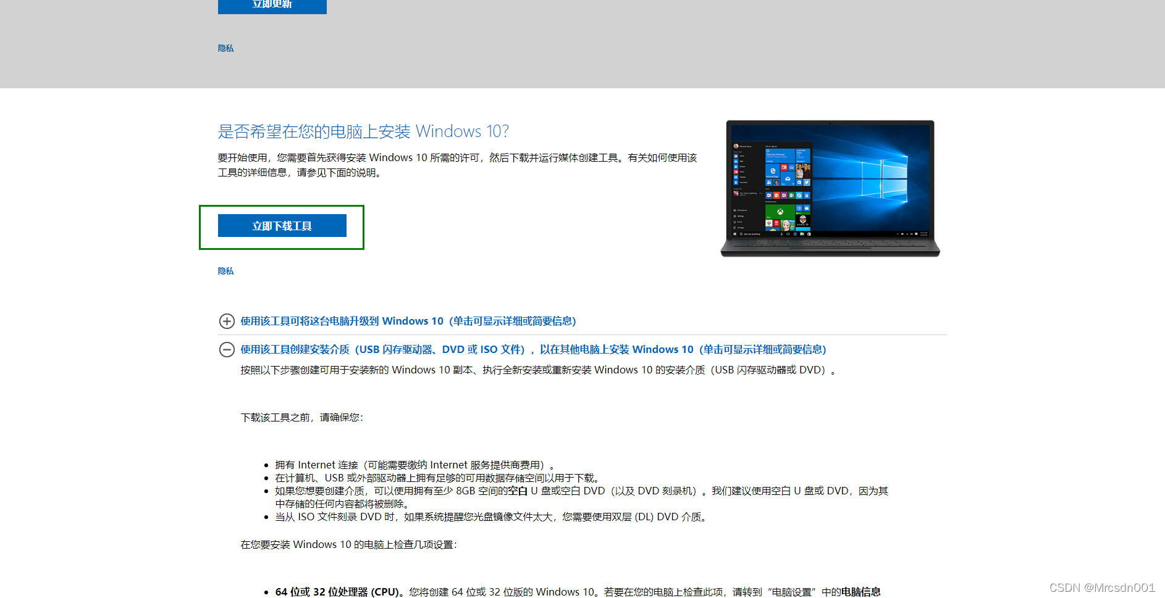The width and height of the screenshot is (1165, 598).
Task: Click the text 下载该工具之前，请确保您:
Action: (x=302, y=418)
